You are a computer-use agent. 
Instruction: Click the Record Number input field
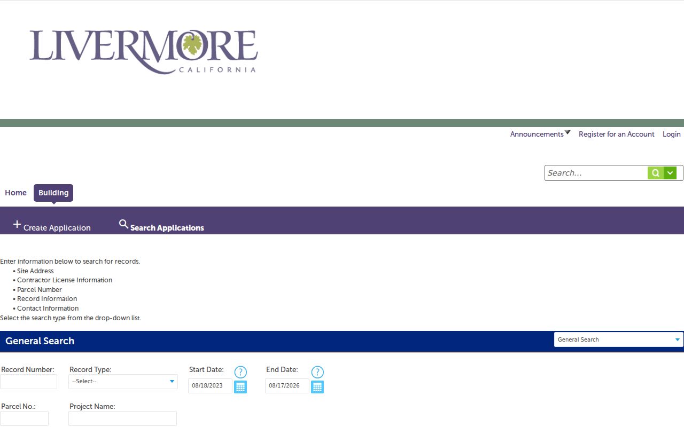pos(28,382)
